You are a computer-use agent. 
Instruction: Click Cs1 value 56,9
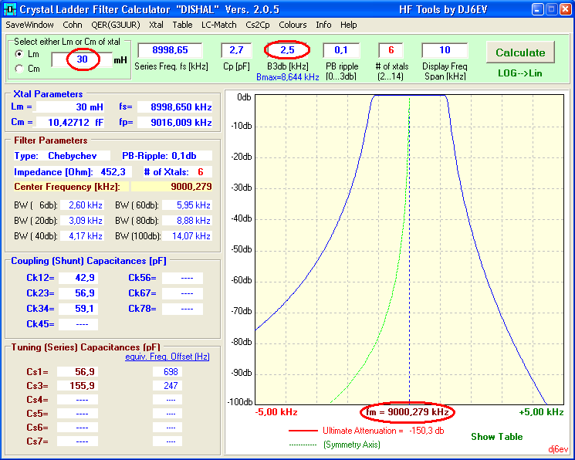(78, 371)
